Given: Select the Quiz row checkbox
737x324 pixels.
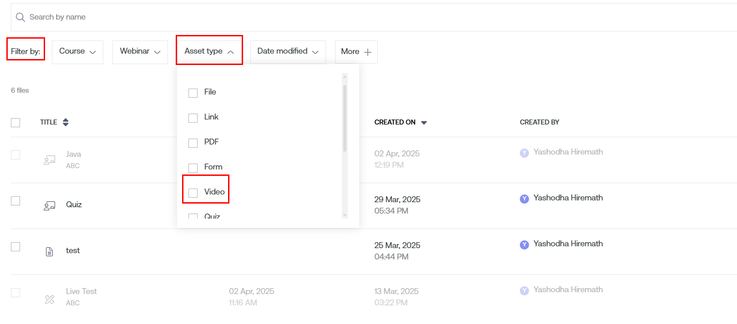Looking at the screenshot, I should (x=15, y=201).
